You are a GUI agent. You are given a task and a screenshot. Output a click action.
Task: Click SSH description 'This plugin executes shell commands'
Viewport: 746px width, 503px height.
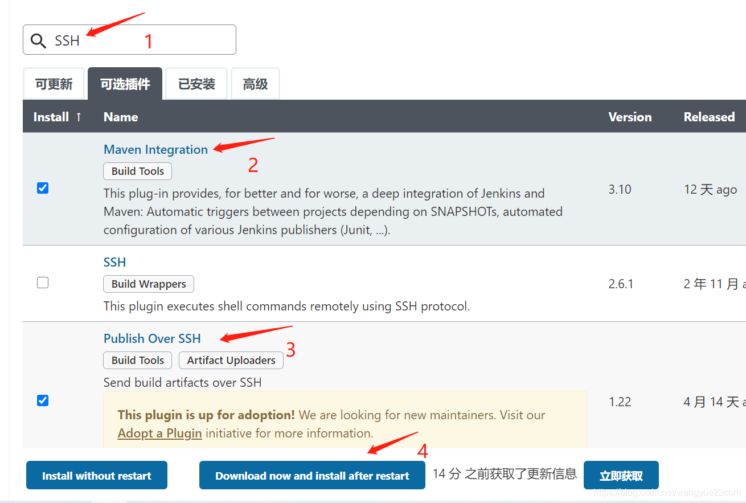coord(286,306)
